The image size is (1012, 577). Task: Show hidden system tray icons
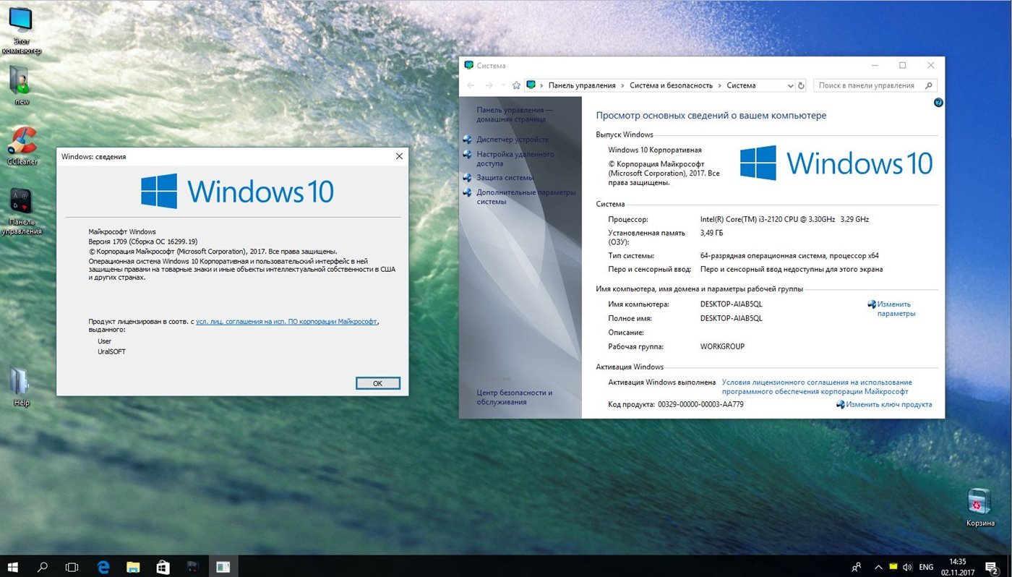coord(878,567)
